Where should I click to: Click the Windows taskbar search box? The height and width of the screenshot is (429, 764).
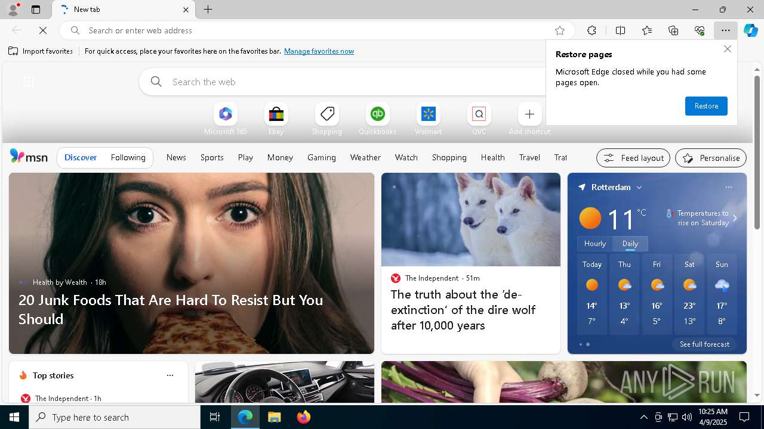click(115, 417)
